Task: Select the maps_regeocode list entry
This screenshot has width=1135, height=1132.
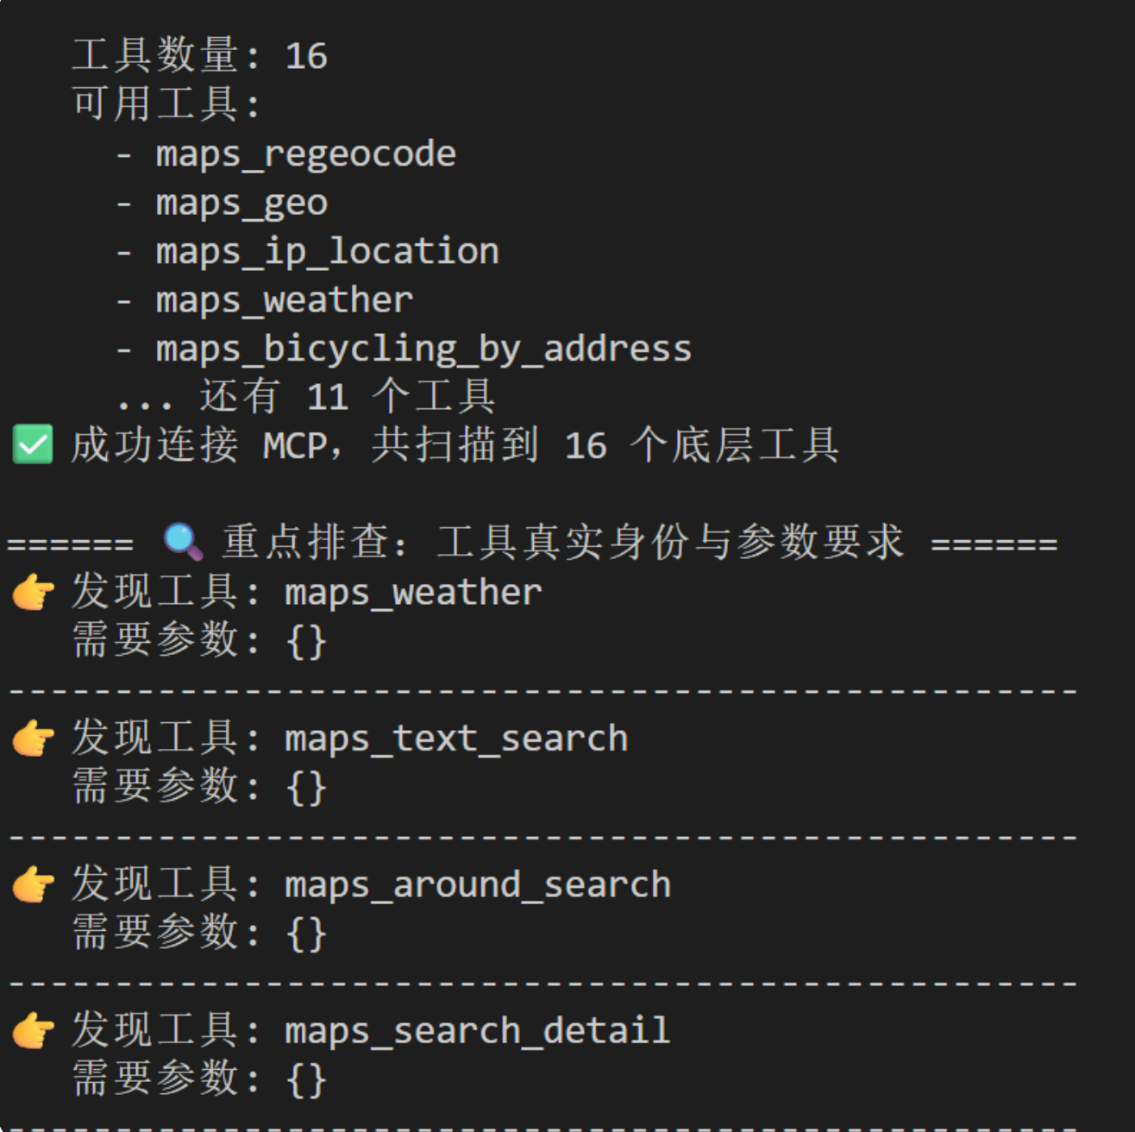Action: tap(306, 154)
